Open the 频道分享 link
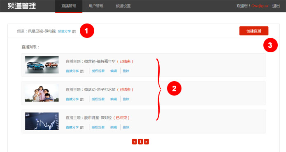286x152 pixels. click(x=64, y=31)
